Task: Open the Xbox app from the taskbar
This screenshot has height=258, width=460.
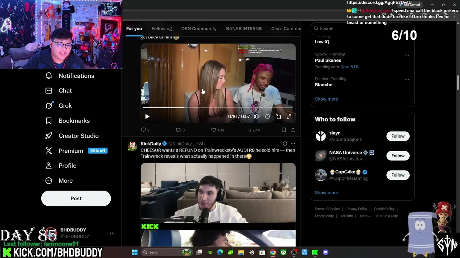Action: click(x=284, y=252)
